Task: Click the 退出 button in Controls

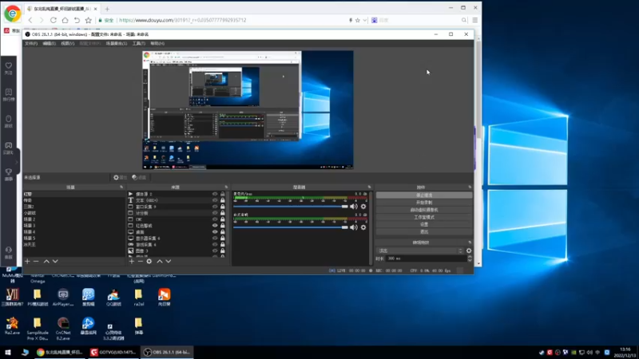Action: [x=424, y=231]
